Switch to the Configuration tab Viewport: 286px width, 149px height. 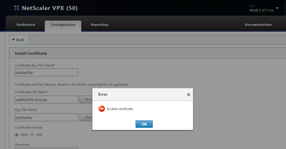(63, 25)
